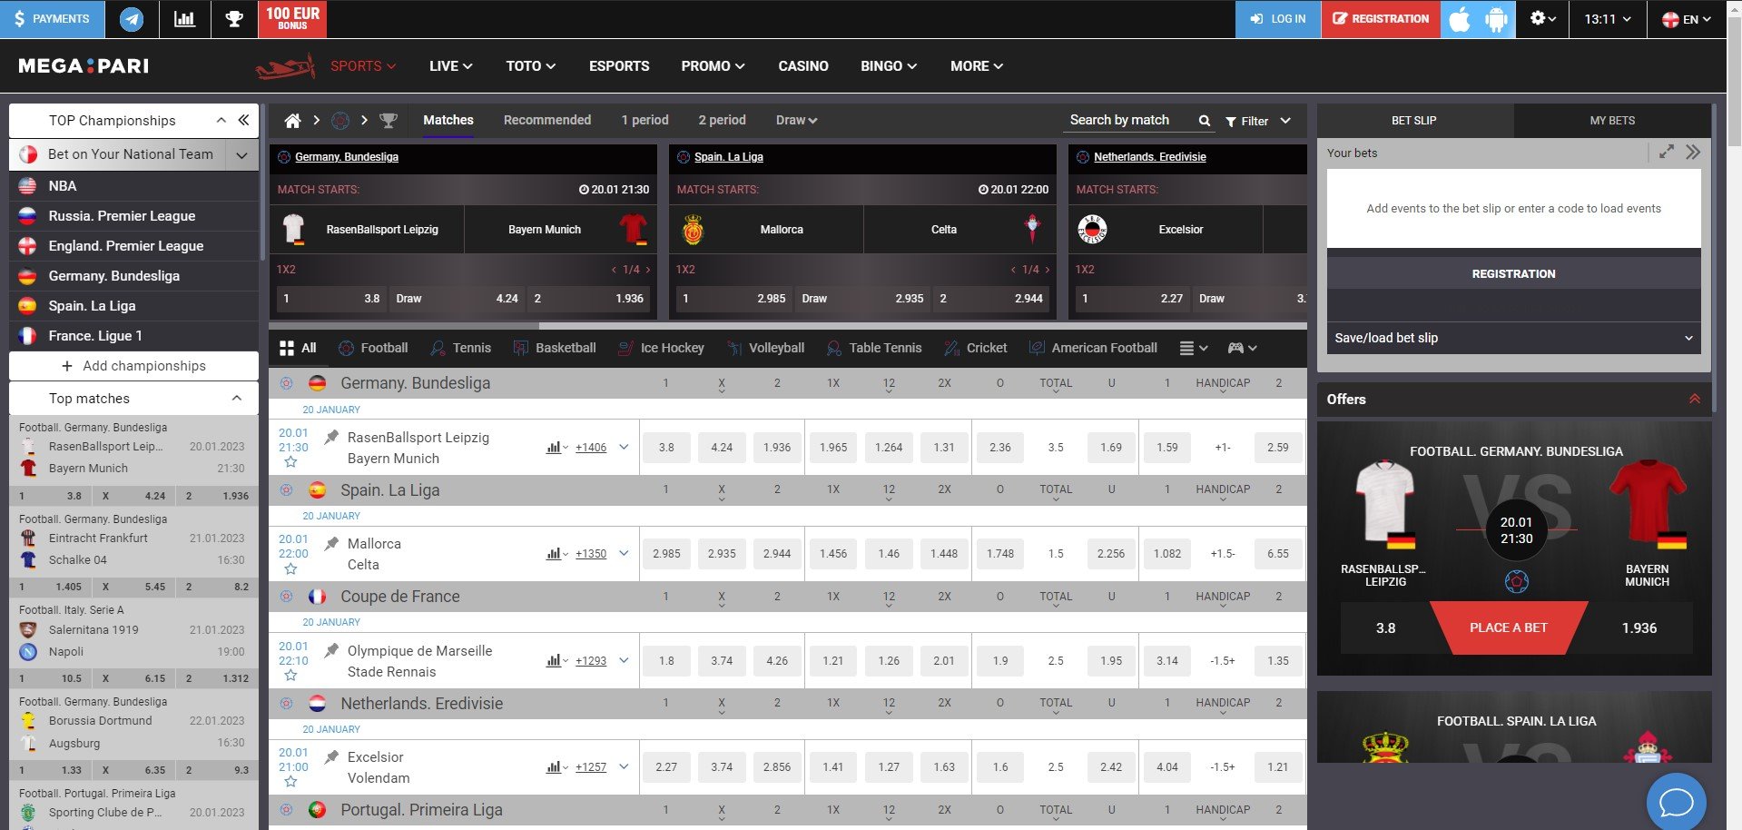1742x830 pixels.
Task: Open the Filter dropdown
Action: [1257, 121]
